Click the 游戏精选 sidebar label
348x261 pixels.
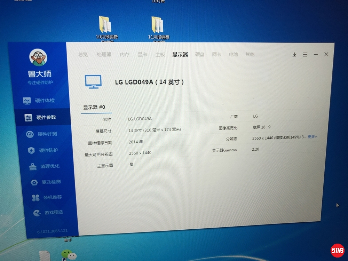point(54,212)
